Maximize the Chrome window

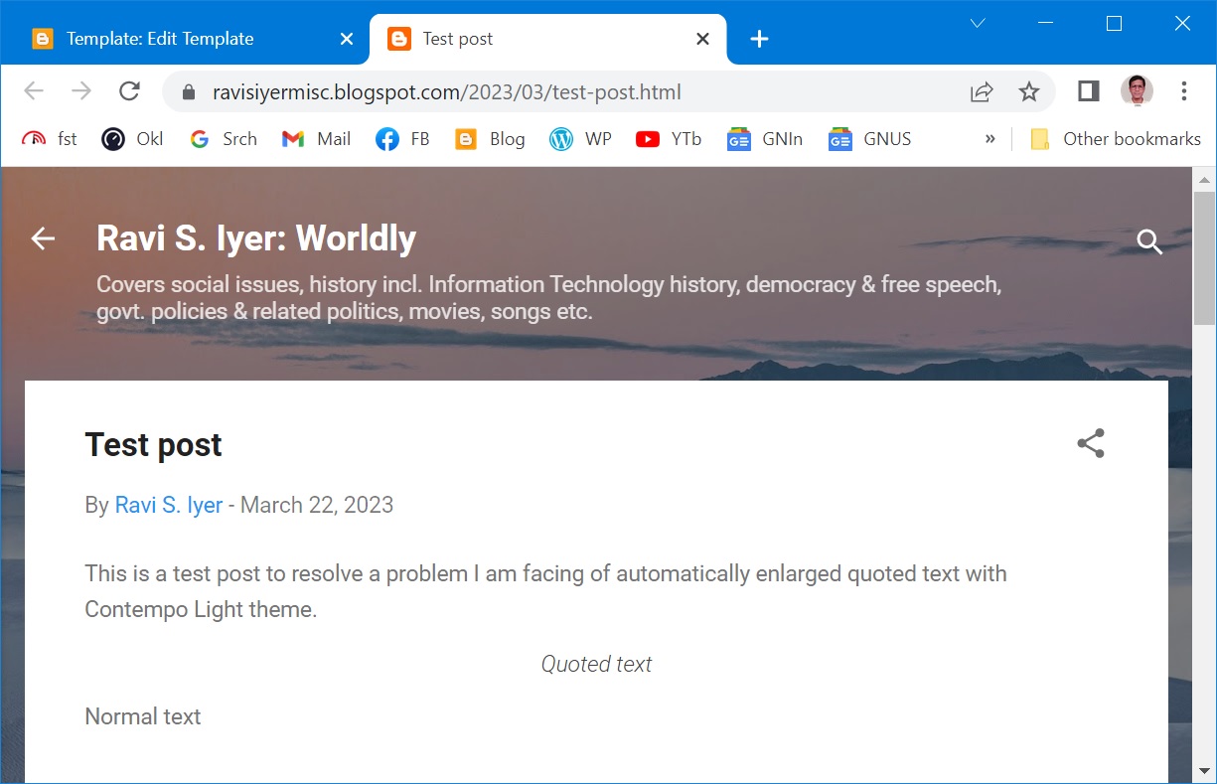pos(1114,24)
